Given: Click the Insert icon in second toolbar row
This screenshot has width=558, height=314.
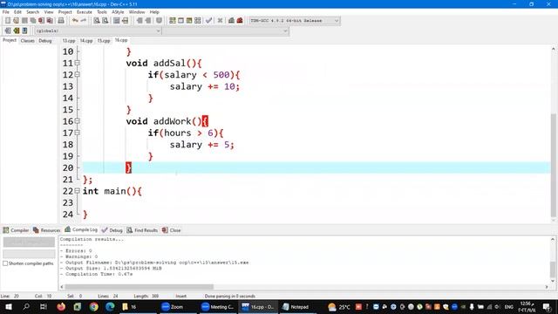Looking at the screenshot, I should (8, 31).
